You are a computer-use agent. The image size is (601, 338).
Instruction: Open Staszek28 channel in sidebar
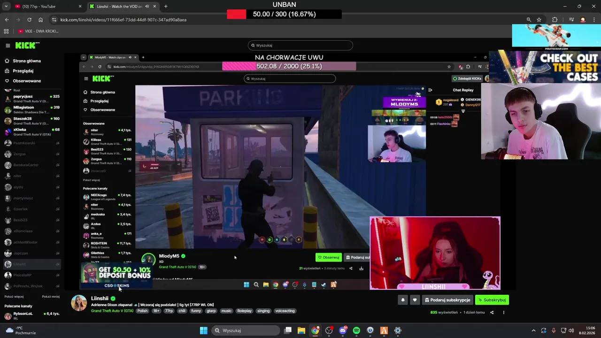(32, 121)
